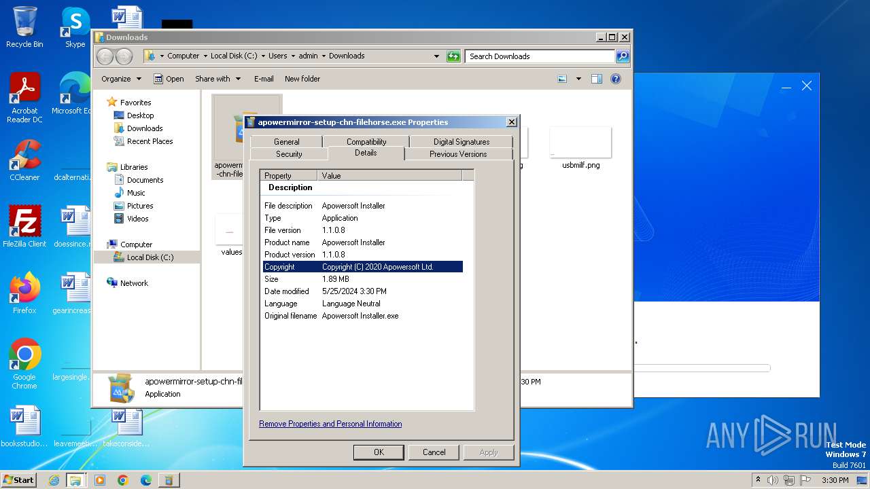Image resolution: width=870 pixels, height=489 pixels.
Task: Select the Details tab
Action: (x=366, y=153)
